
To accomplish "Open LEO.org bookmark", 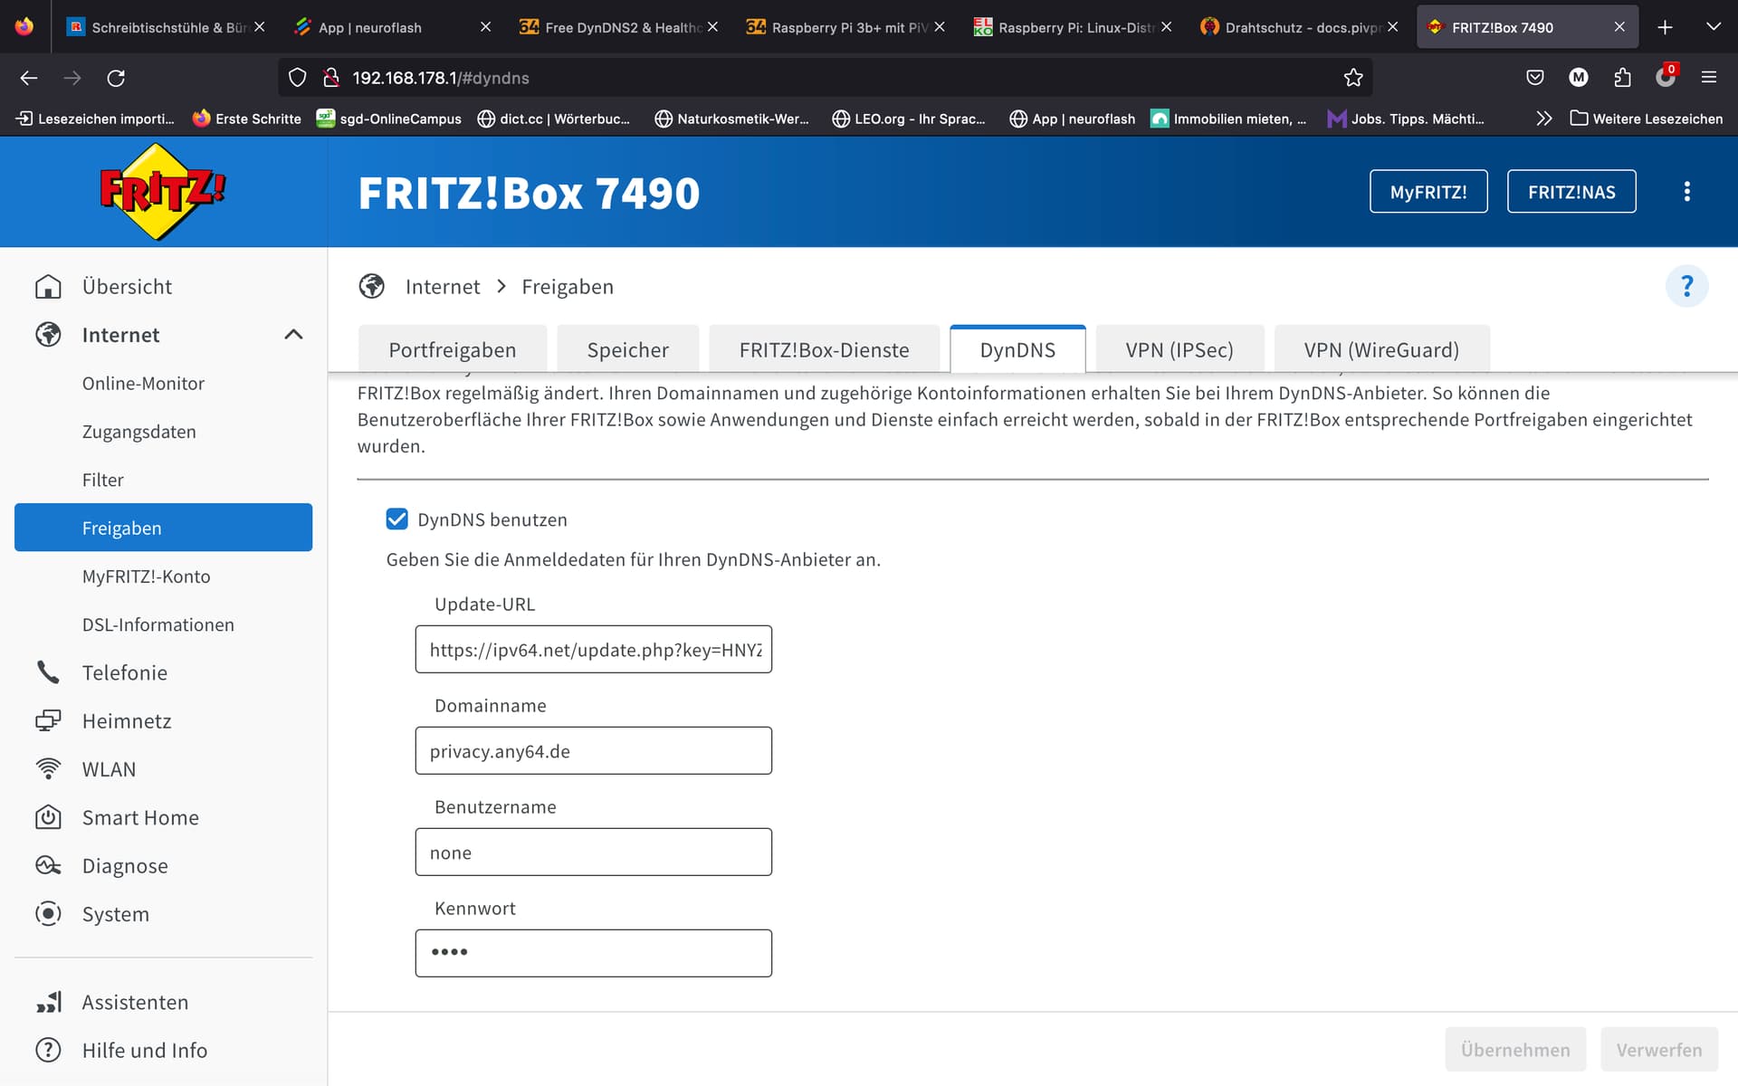I will [x=908, y=119].
